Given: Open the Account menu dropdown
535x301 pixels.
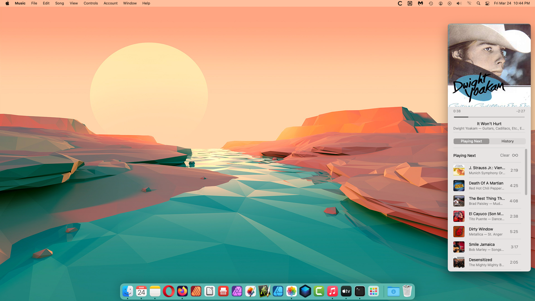Looking at the screenshot, I should click(x=110, y=3).
